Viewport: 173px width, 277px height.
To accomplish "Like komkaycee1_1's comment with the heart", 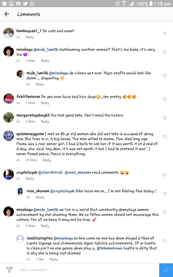I will tap(165, 34).
